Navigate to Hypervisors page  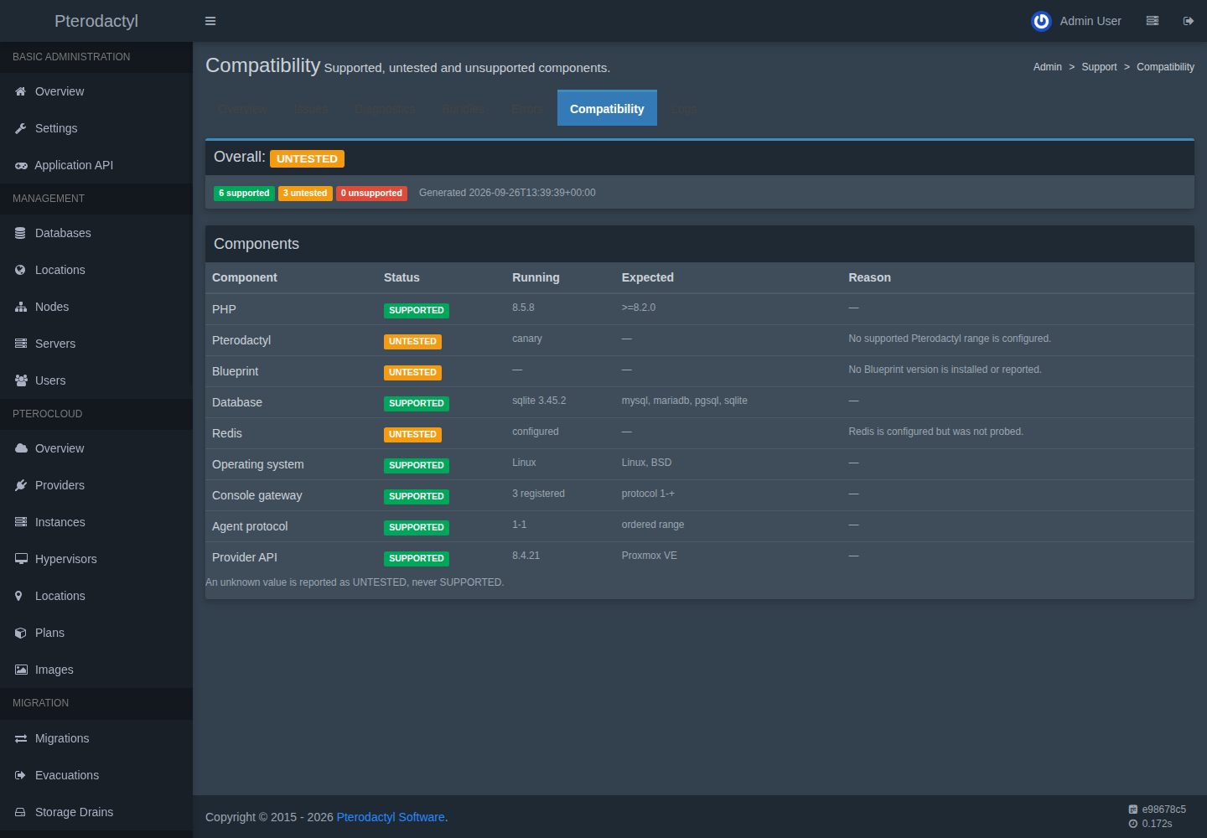(x=96, y=559)
